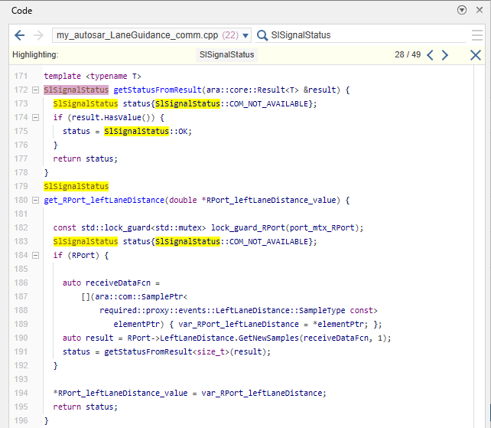Click the Highlighting: label
Viewport: 491px width, 428px height.
[35, 54]
